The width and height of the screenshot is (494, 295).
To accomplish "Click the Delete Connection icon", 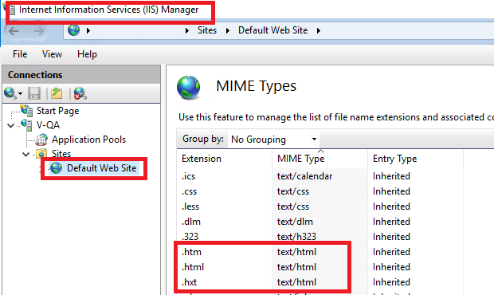I will coord(80,93).
